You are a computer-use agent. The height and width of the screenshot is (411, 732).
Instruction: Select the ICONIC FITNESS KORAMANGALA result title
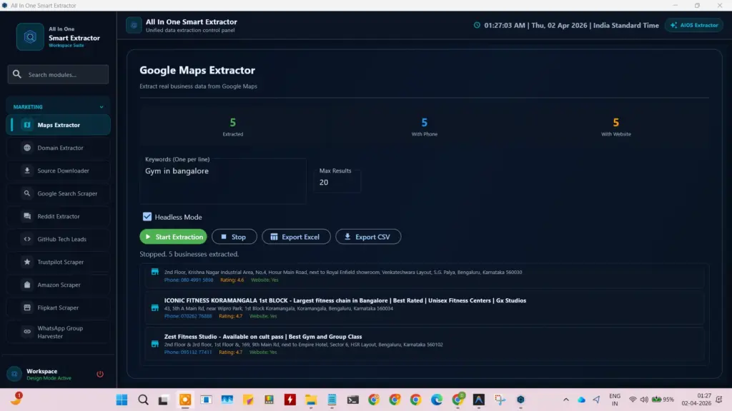[x=345, y=300]
